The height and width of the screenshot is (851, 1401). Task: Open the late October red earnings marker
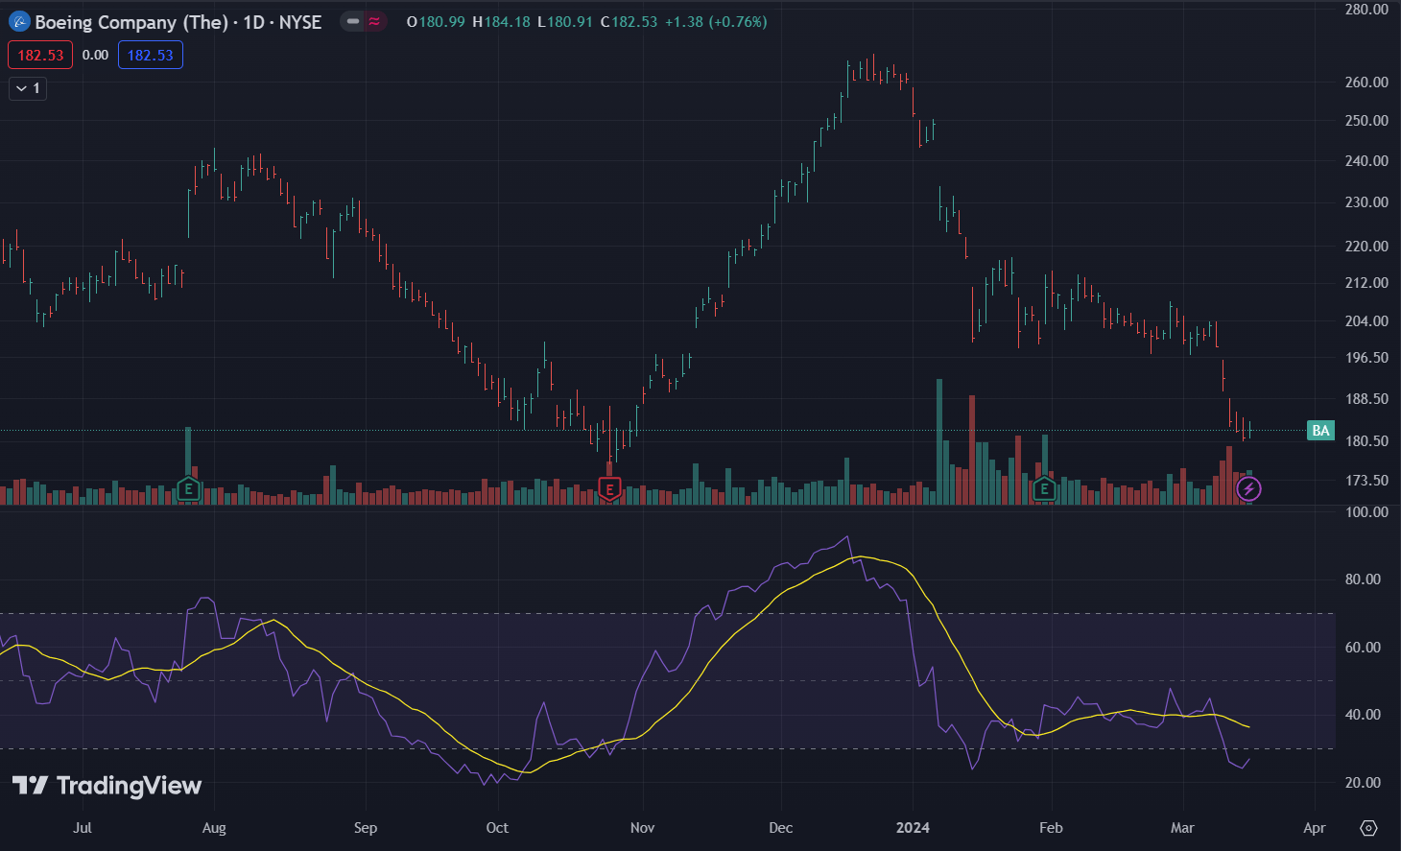[x=609, y=489]
